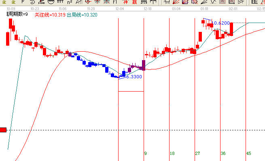Click the red 关注线=10.319 indicator text

pyautogui.click(x=50, y=15)
